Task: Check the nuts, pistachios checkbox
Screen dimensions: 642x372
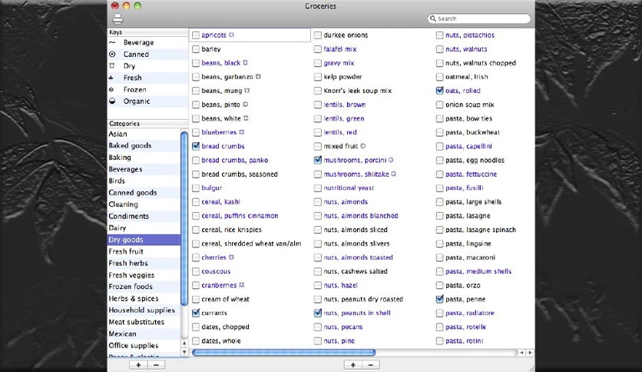Action: tap(440, 35)
